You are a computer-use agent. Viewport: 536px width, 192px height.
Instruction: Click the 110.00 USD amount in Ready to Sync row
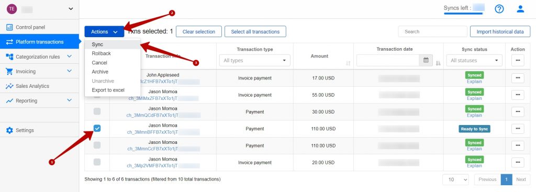coord(323,129)
